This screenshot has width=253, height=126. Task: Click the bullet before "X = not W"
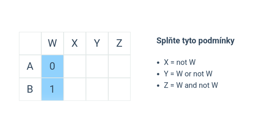158,63
